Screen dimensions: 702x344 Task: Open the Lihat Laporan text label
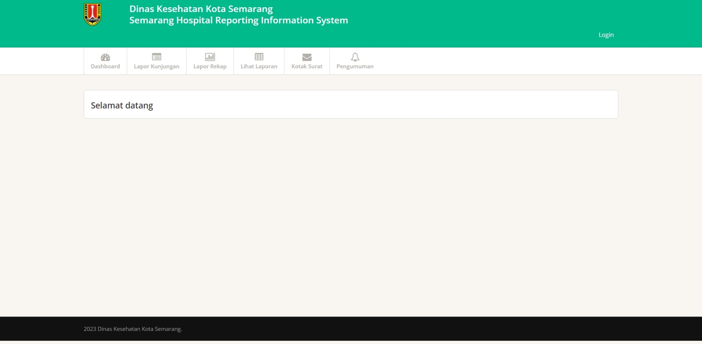259,66
